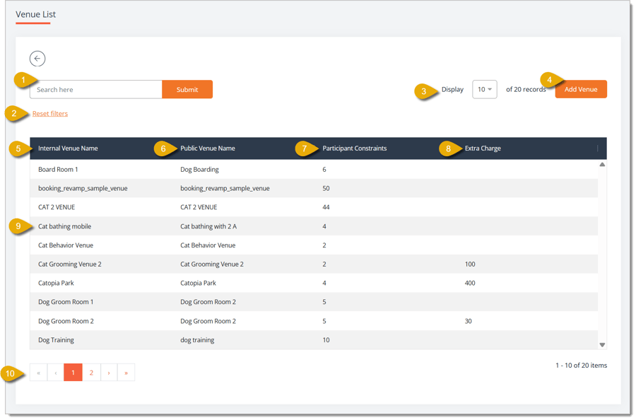Click public name booking_revamp_sample_venue cell
This screenshot has height=420, width=636.
pos(226,189)
